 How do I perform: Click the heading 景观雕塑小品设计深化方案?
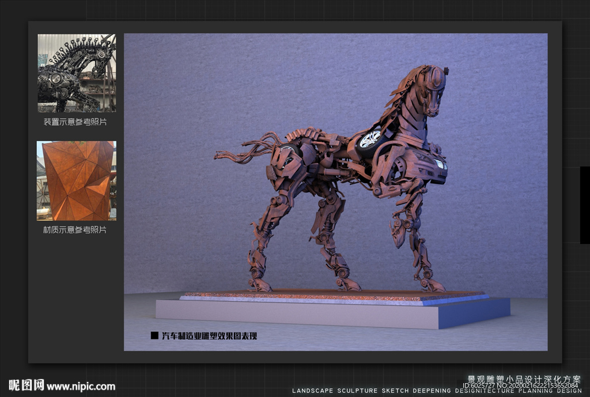tap(524, 380)
